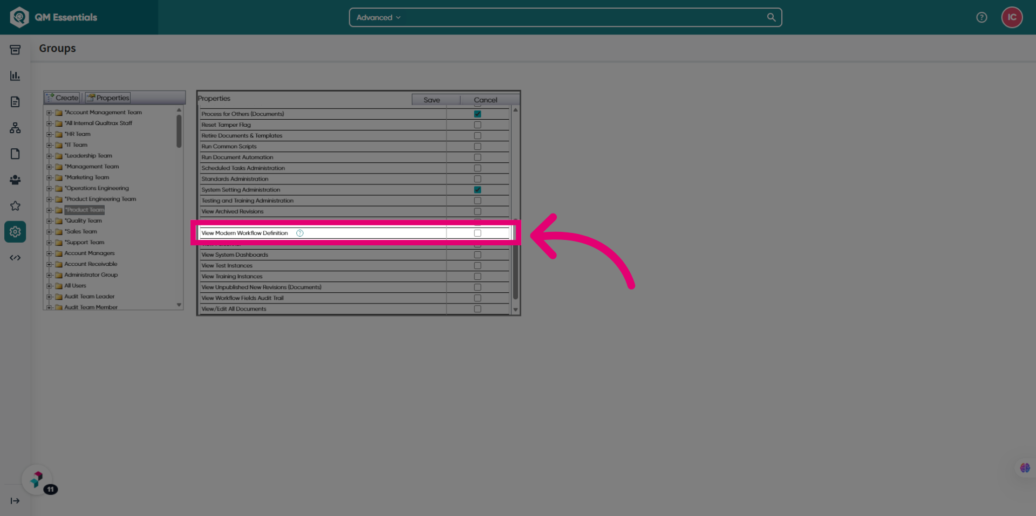Image resolution: width=1036 pixels, height=516 pixels.
Task: Select the All Users group
Action: click(75, 285)
